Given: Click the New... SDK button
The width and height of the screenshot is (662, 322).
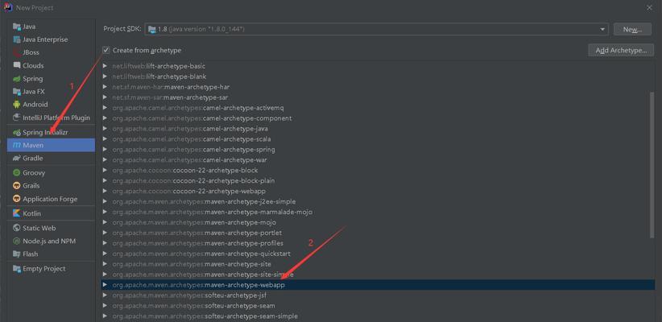Looking at the screenshot, I should [632, 29].
